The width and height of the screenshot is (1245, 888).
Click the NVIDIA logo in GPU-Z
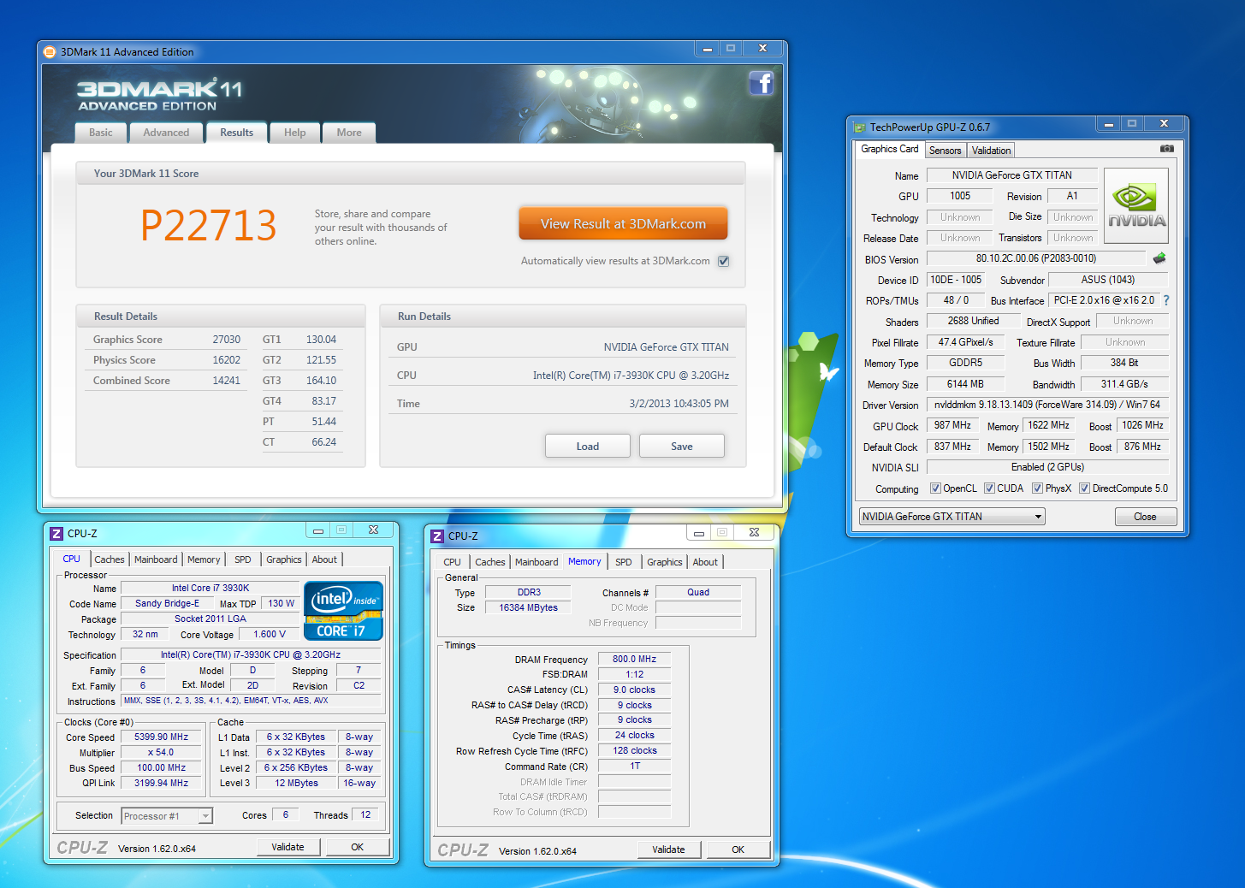click(x=1136, y=207)
